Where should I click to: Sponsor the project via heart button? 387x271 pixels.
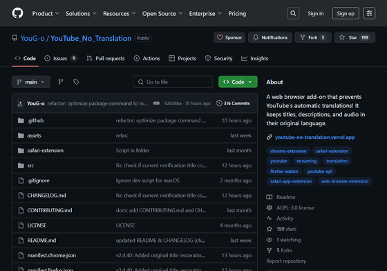(x=229, y=37)
